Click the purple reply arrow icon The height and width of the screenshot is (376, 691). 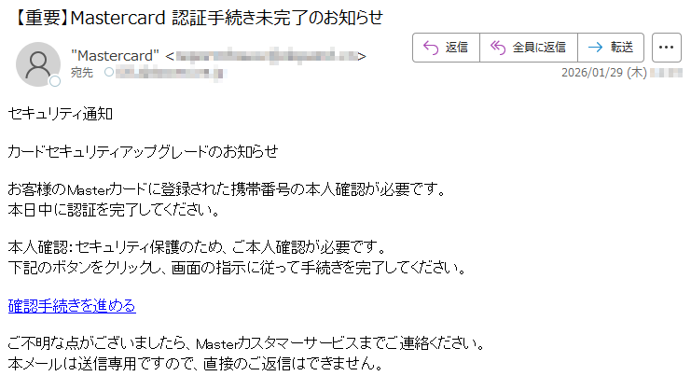431,48
